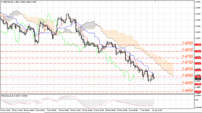
Task: Click the red 1.4760 price tag on axis
Action: 198,58
